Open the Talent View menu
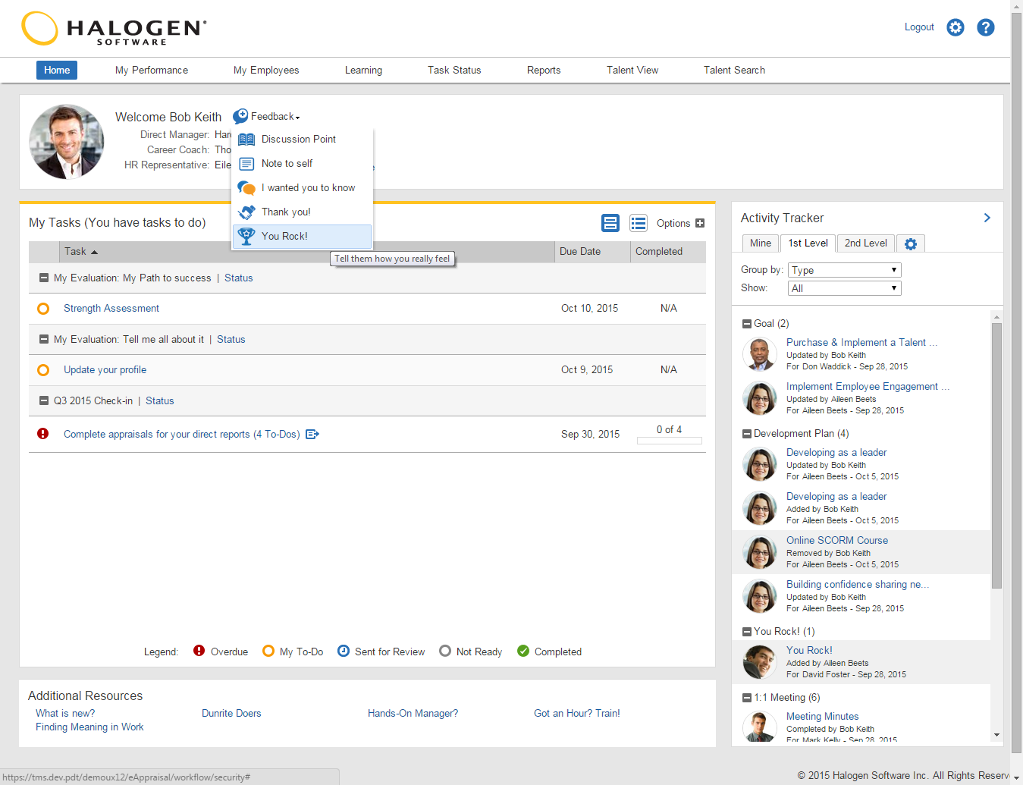Viewport: 1023px width, 785px height. [632, 71]
